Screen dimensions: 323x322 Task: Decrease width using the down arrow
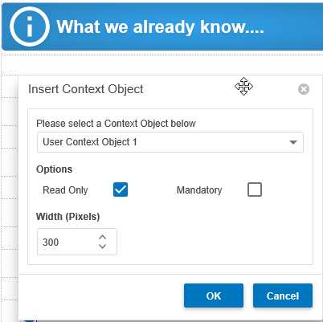pyautogui.click(x=103, y=247)
